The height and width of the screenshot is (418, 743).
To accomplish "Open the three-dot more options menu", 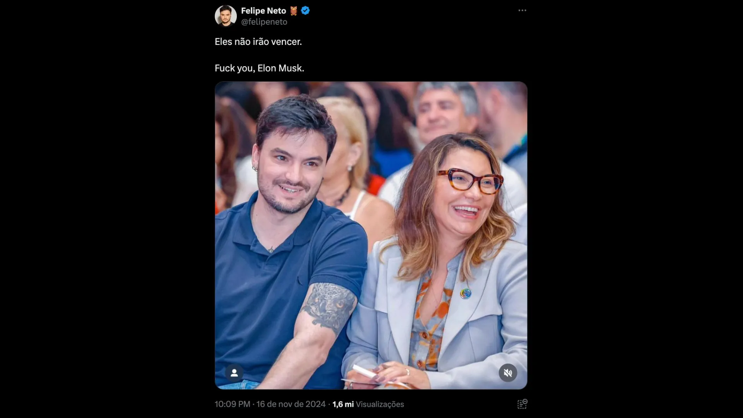I will tap(522, 10).
